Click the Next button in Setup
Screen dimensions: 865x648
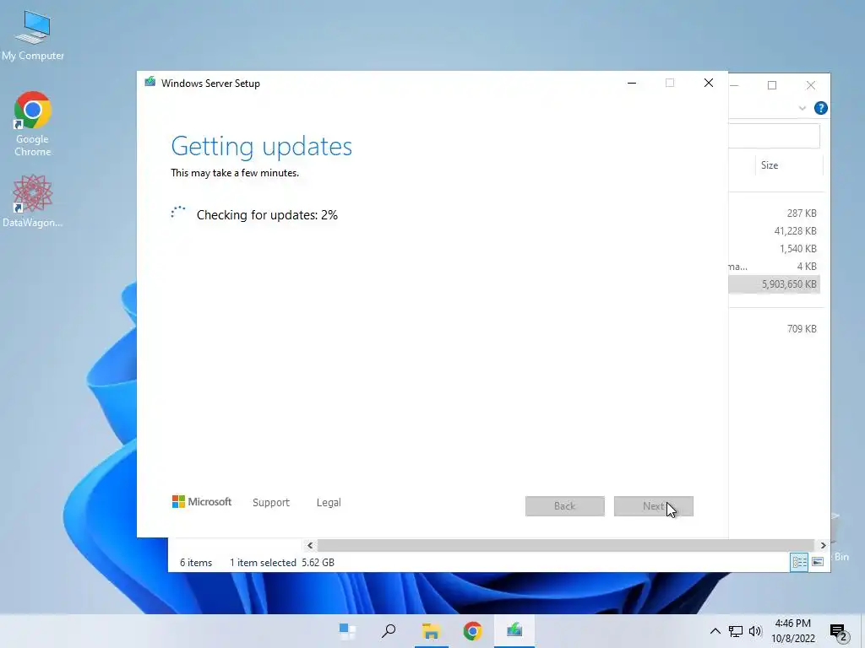[x=653, y=506]
